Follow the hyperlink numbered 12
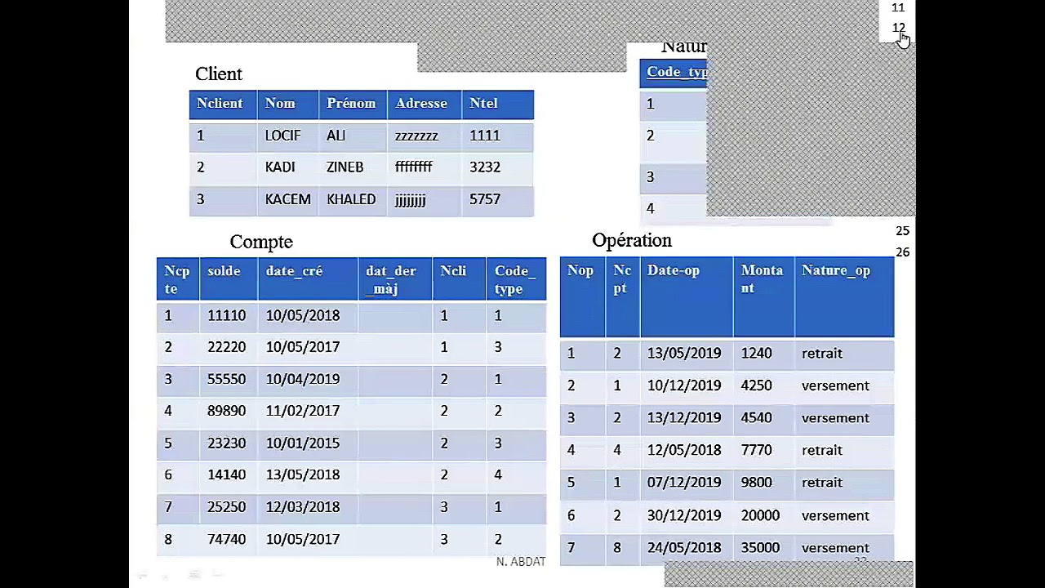This screenshot has height=588, width=1045. (x=898, y=28)
